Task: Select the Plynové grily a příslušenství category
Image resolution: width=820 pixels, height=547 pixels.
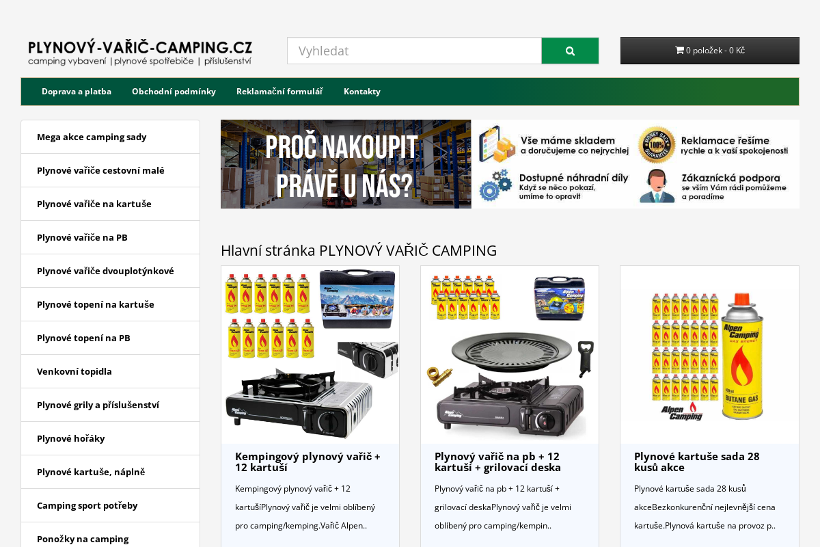Action: tap(98, 405)
